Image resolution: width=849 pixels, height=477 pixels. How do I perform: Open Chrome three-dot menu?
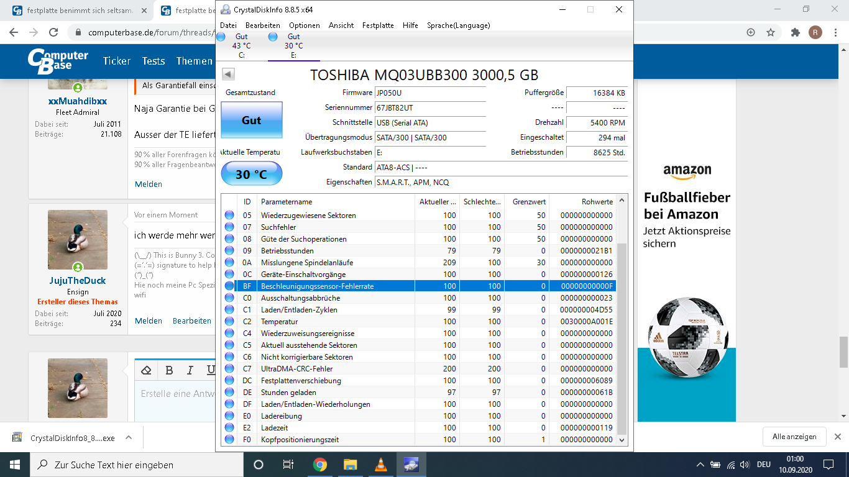836,32
